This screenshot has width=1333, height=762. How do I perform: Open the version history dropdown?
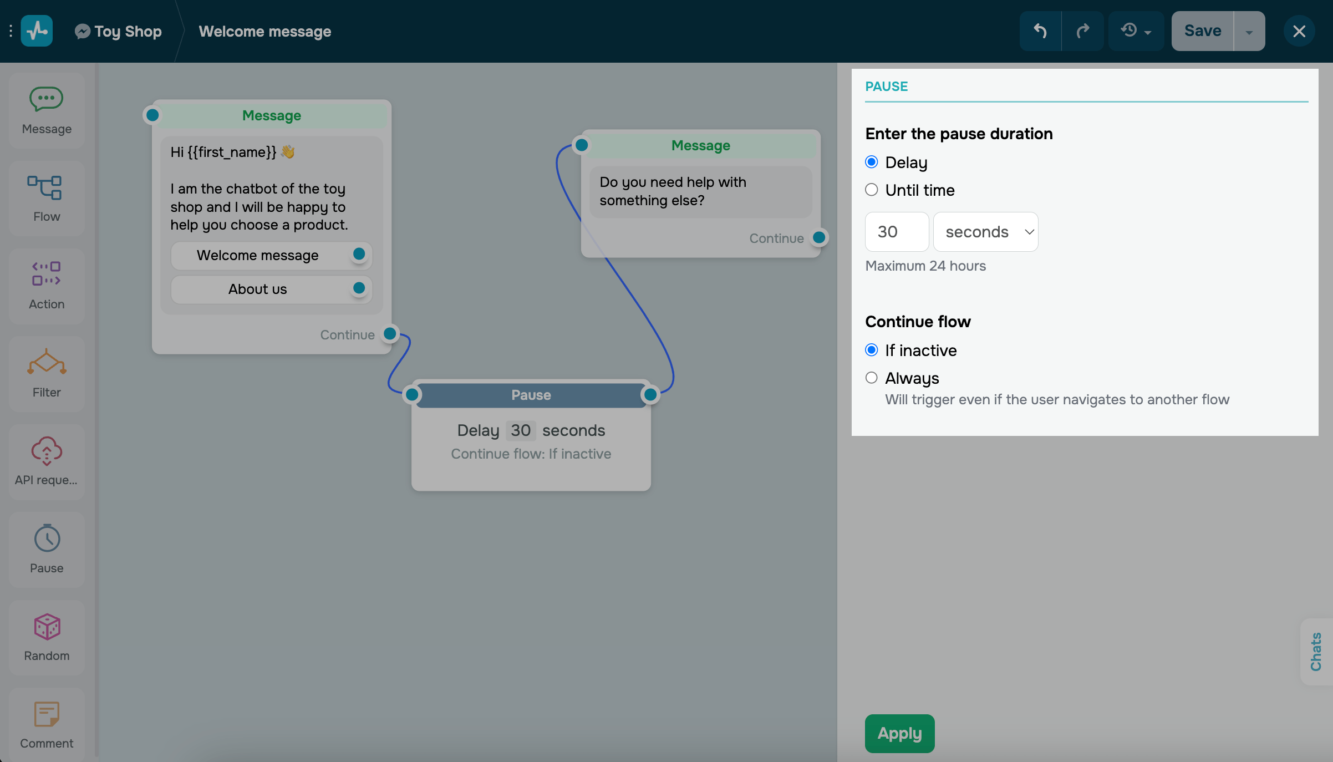pos(1136,31)
